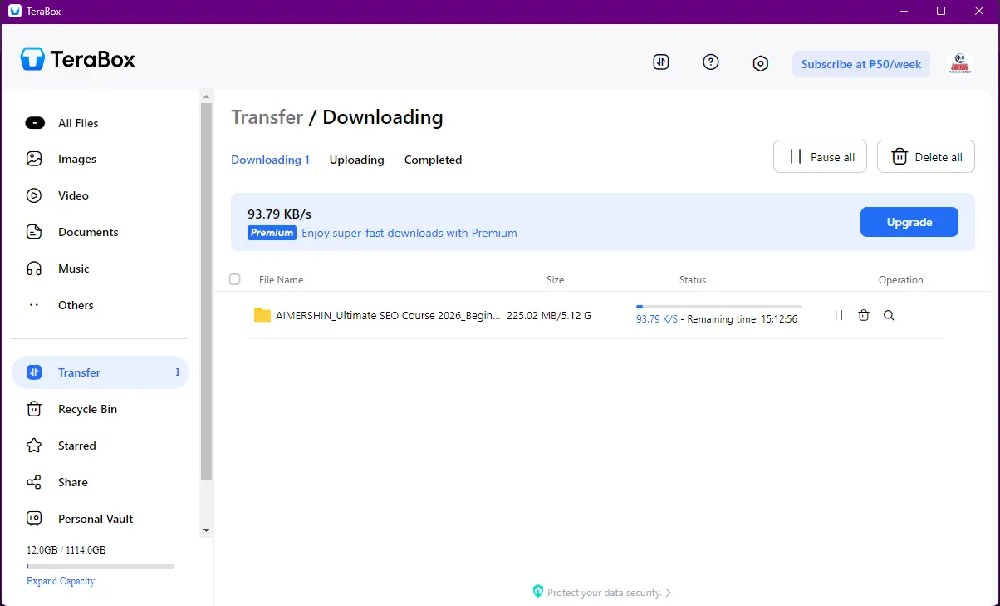Viewport: 1000px width, 606px height.
Task: Close the TeraBox window
Action: coord(980,12)
